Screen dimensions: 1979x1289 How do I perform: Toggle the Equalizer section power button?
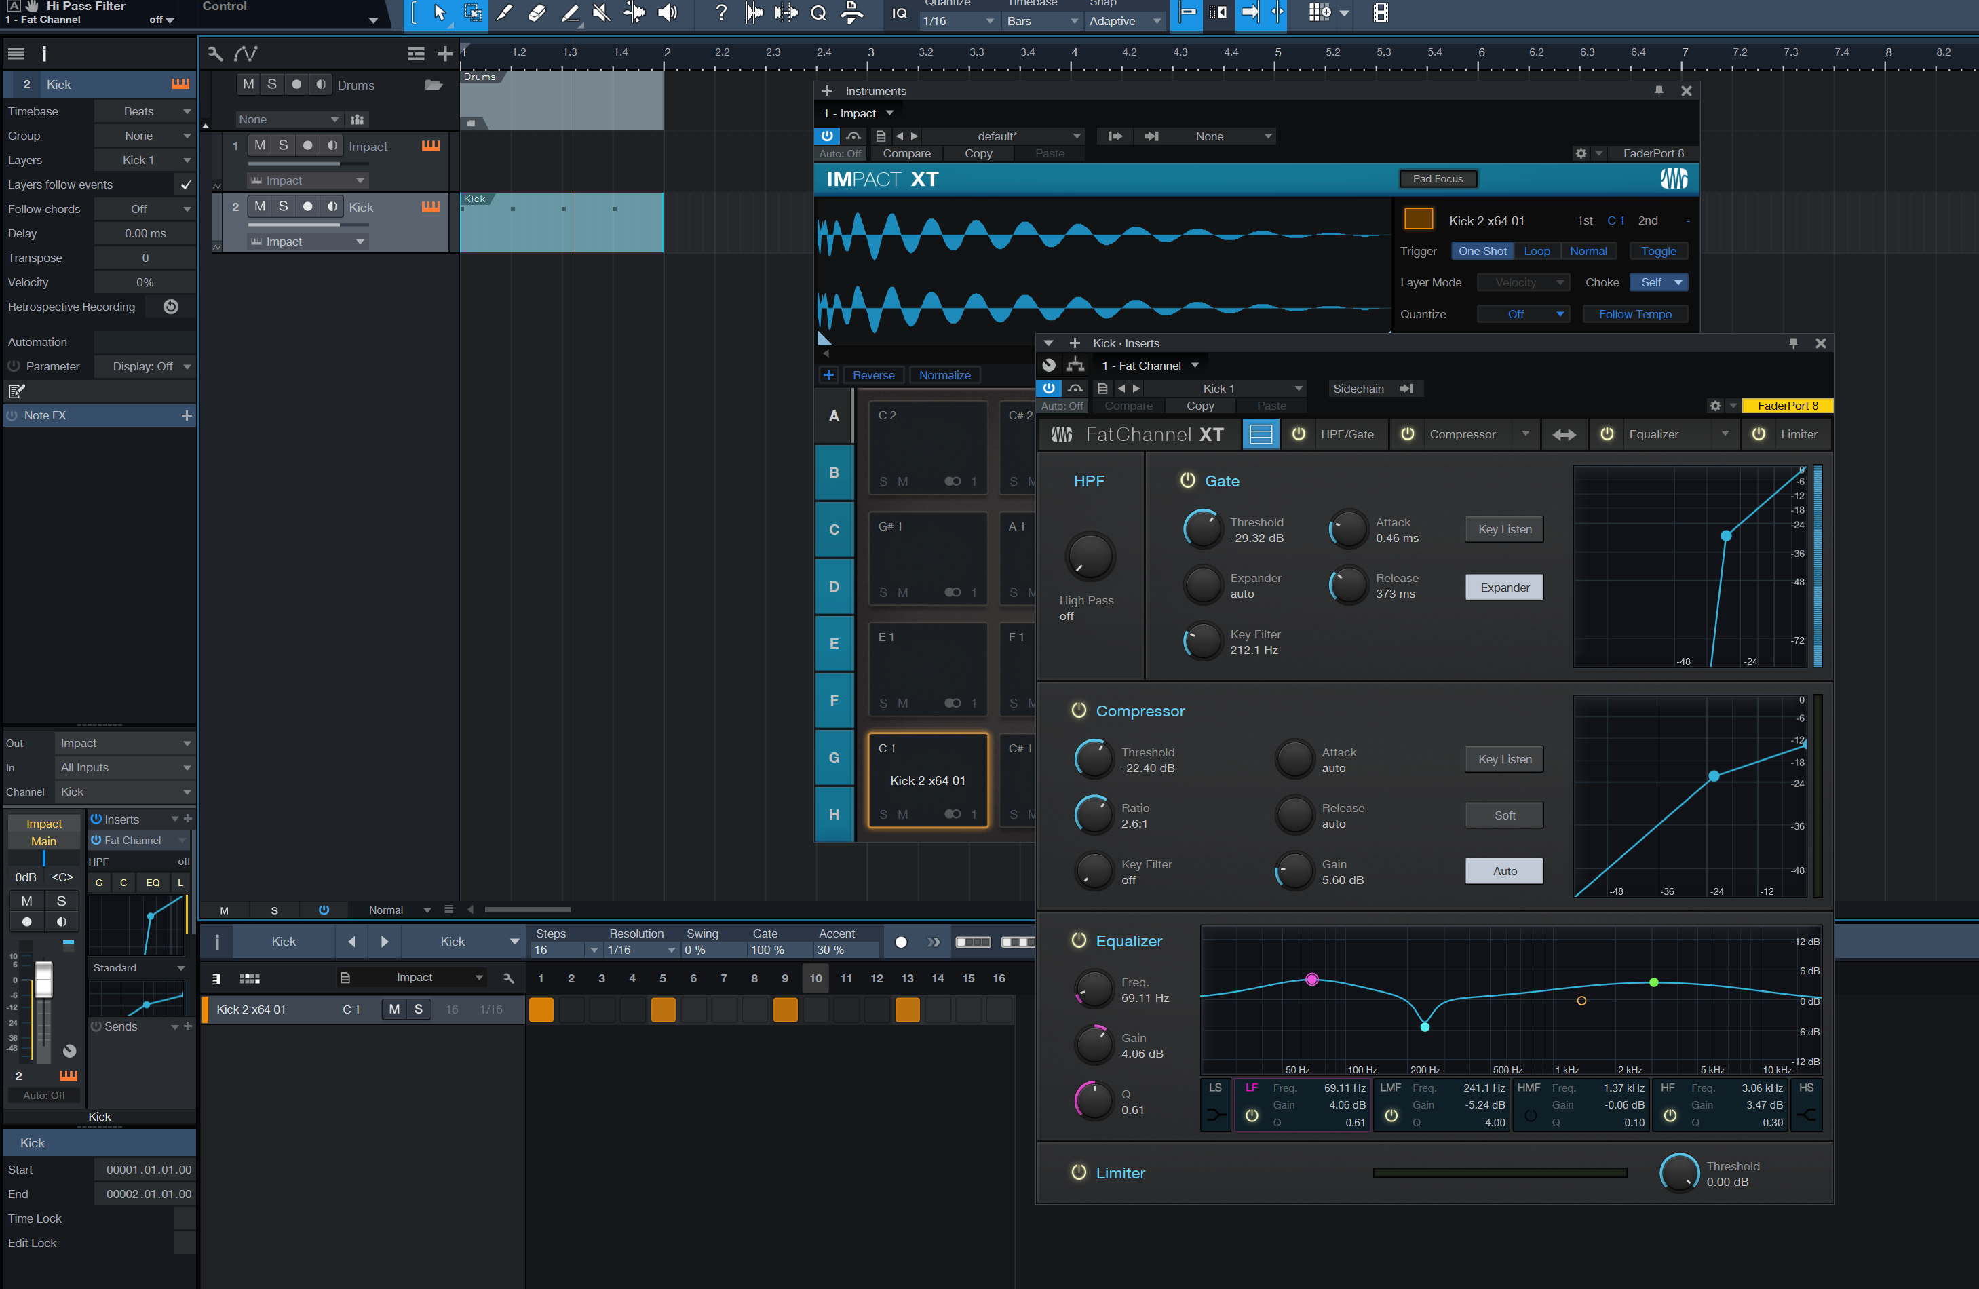pyautogui.click(x=1079, y=940)
